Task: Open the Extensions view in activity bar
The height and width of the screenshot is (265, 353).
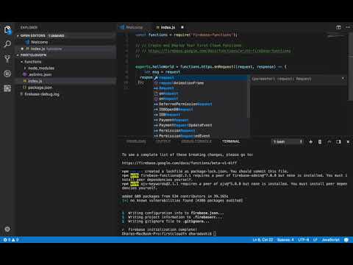Action: click(x=7, y=88)
